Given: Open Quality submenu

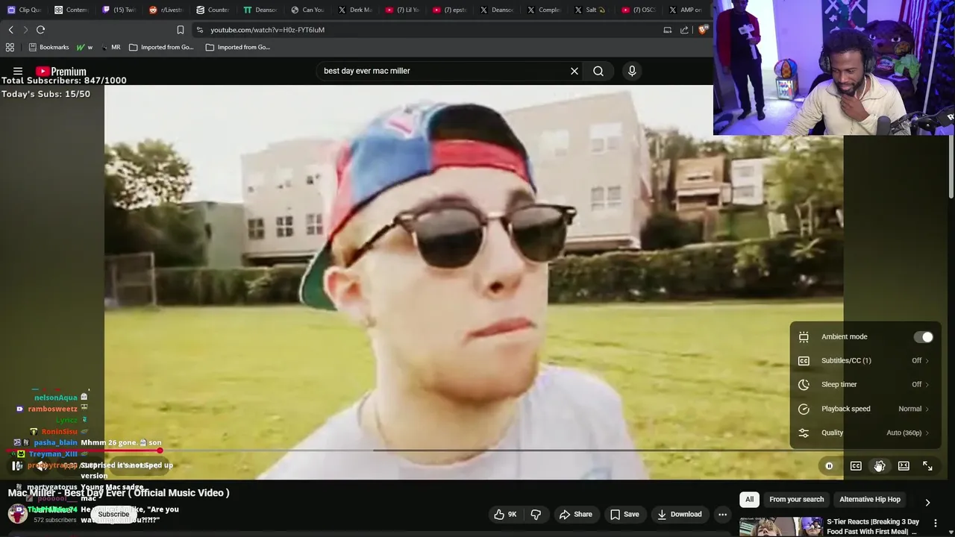Looking at the screenshot, I should pos(865,433).
